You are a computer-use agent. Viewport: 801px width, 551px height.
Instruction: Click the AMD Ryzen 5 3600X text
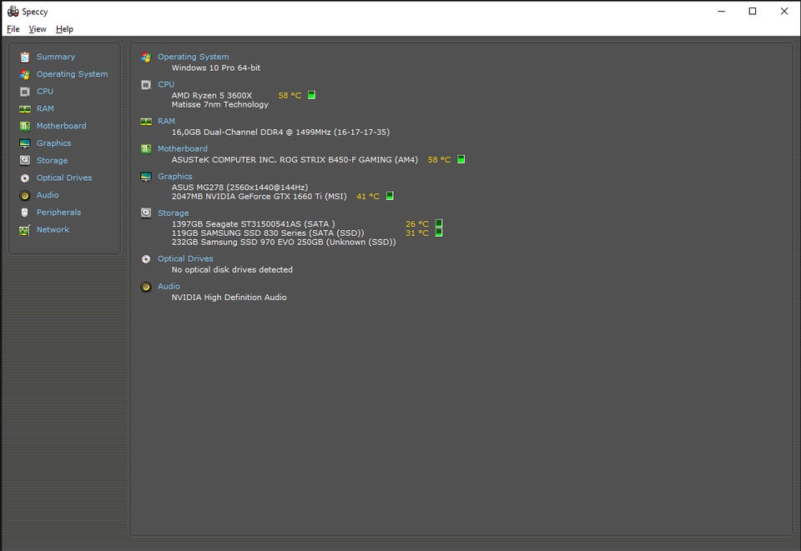tap(211, 95)
